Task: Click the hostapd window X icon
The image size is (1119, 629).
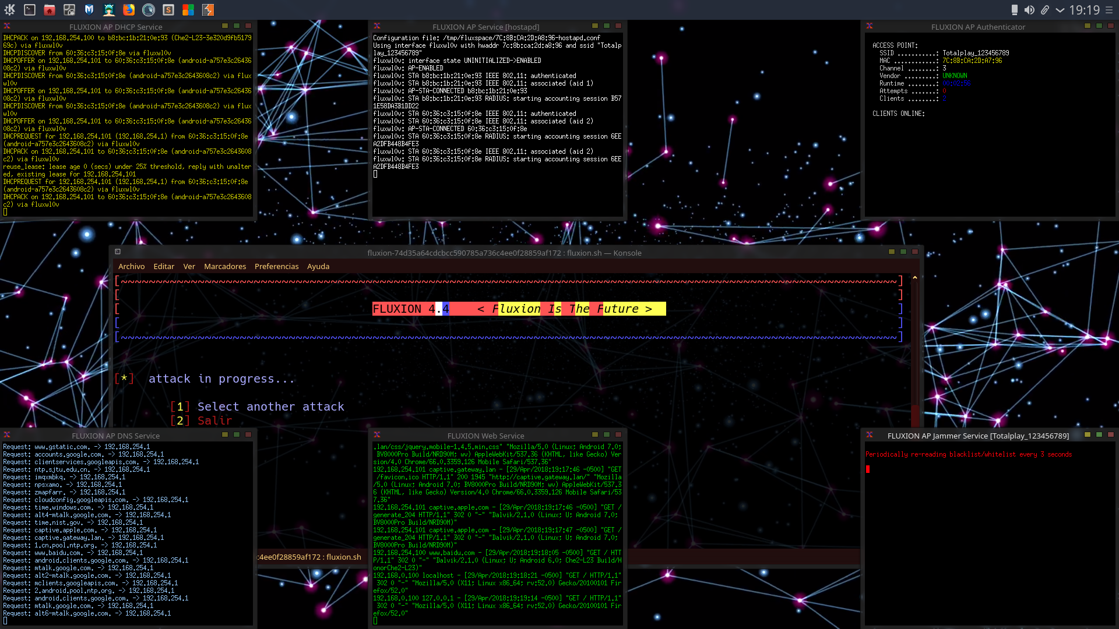Action: point(377,26)
